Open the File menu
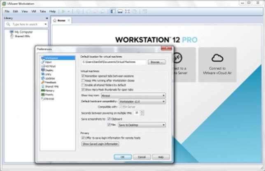The width and height of the screenshot is (265, 171). pyautogui.click(x=7, y=12)
